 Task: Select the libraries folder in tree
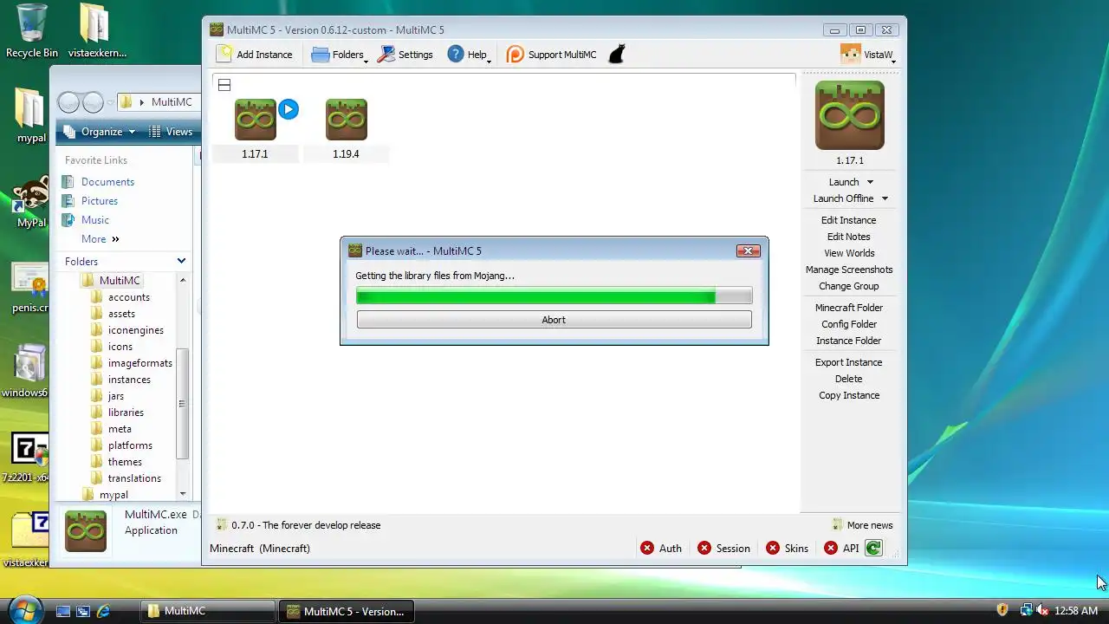[118, 413]
